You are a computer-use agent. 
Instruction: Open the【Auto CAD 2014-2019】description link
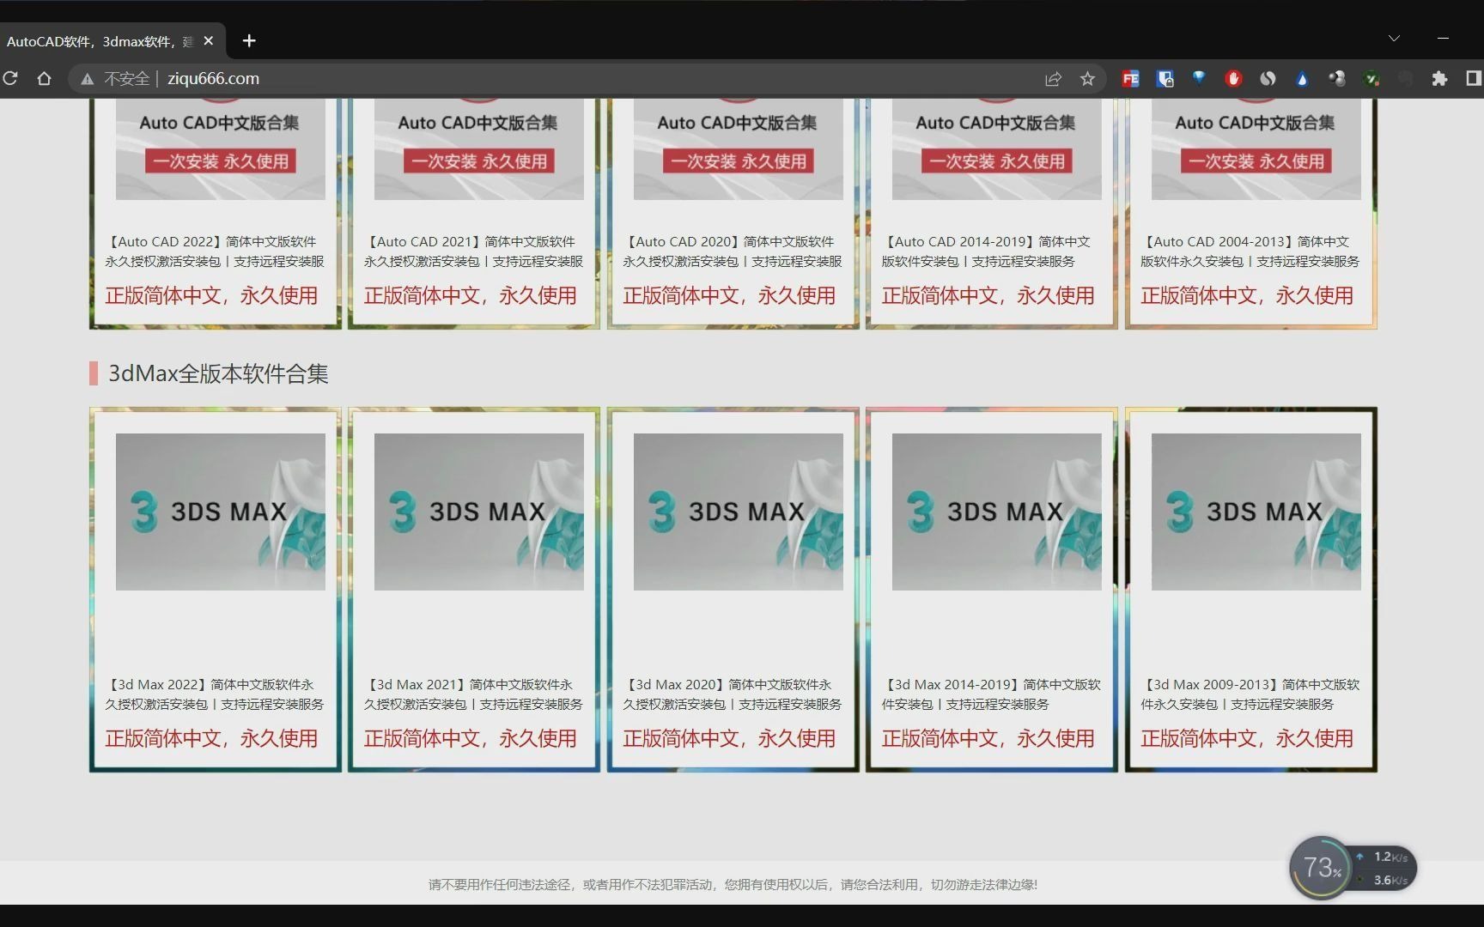click(x=987, y=251)
